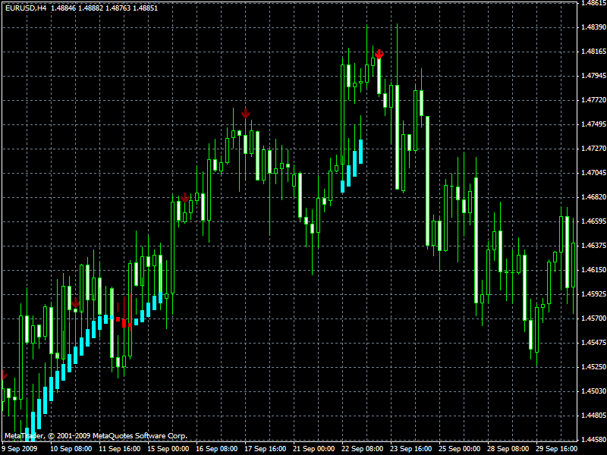Click the 25 Sep 00:00 time label
This screenshot has height=455, width=607.
(x=460, y=449)
